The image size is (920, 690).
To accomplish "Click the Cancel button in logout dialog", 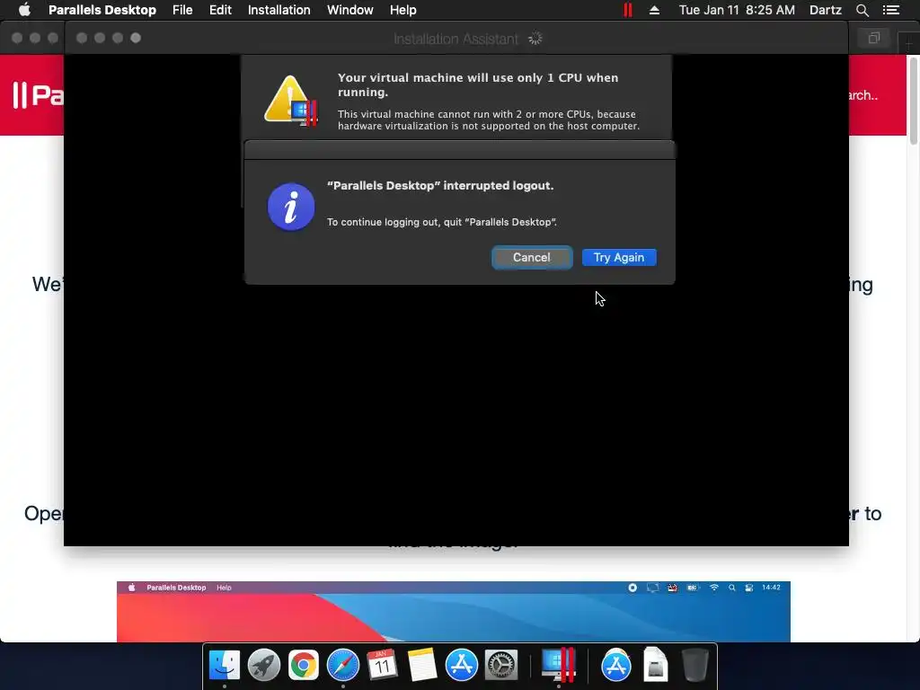I will click(x=532, y=258).
